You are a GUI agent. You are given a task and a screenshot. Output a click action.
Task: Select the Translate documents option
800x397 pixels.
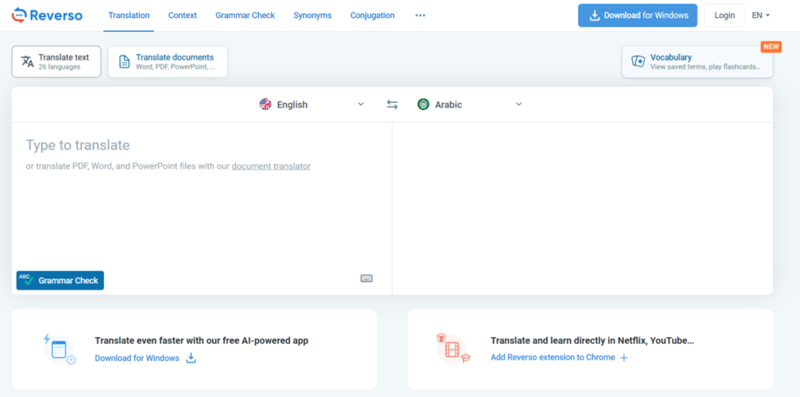(168, 62)
